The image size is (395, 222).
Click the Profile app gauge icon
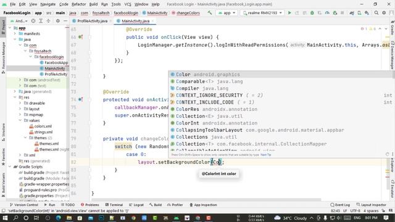(327, 12)
